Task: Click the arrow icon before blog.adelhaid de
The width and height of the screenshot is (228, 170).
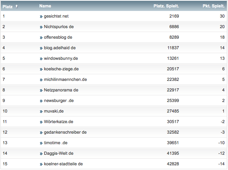Action: 41,48
